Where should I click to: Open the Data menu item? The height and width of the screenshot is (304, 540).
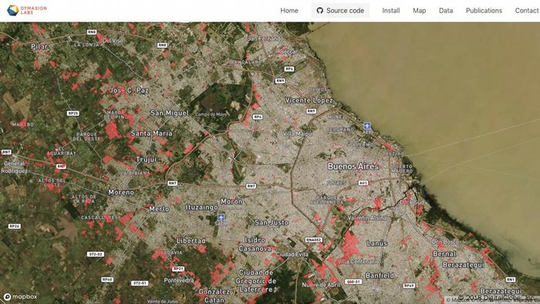pyautogui.click(x=446, y=11)
